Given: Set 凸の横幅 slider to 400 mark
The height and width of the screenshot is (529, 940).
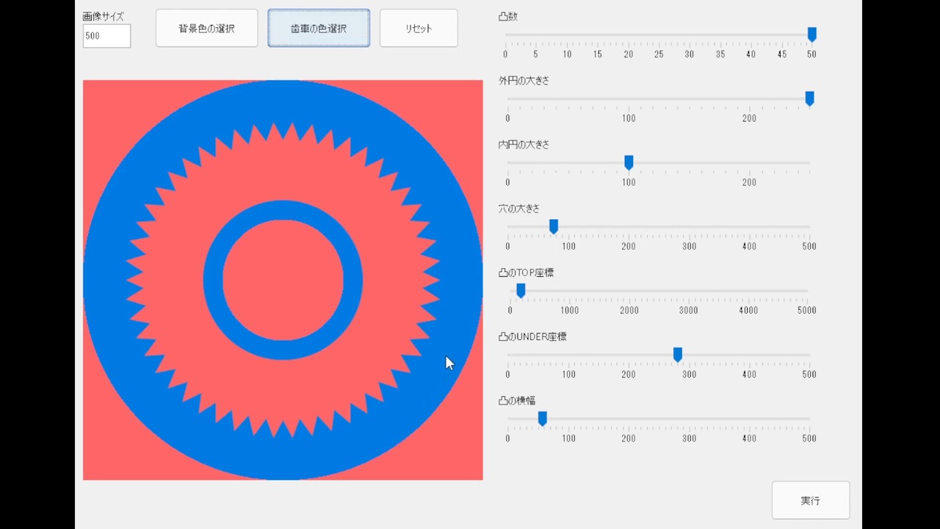Looking at the screenshot, I should tap(749, 419).
